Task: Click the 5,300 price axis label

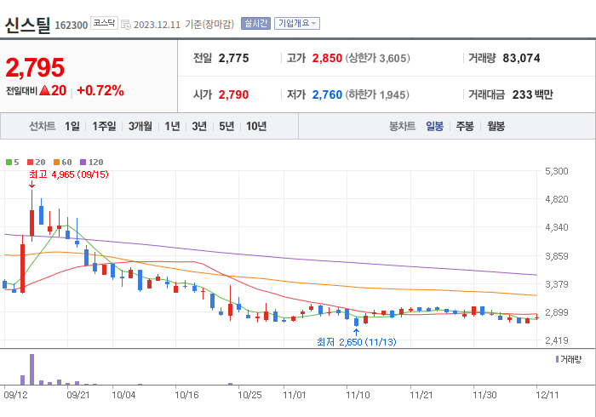Action: [557, 171]
